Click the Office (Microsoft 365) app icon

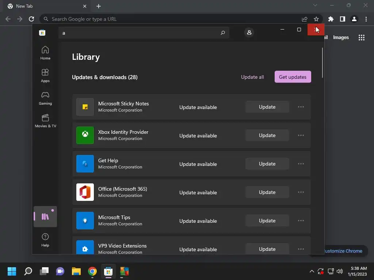[x=85, y=192]
